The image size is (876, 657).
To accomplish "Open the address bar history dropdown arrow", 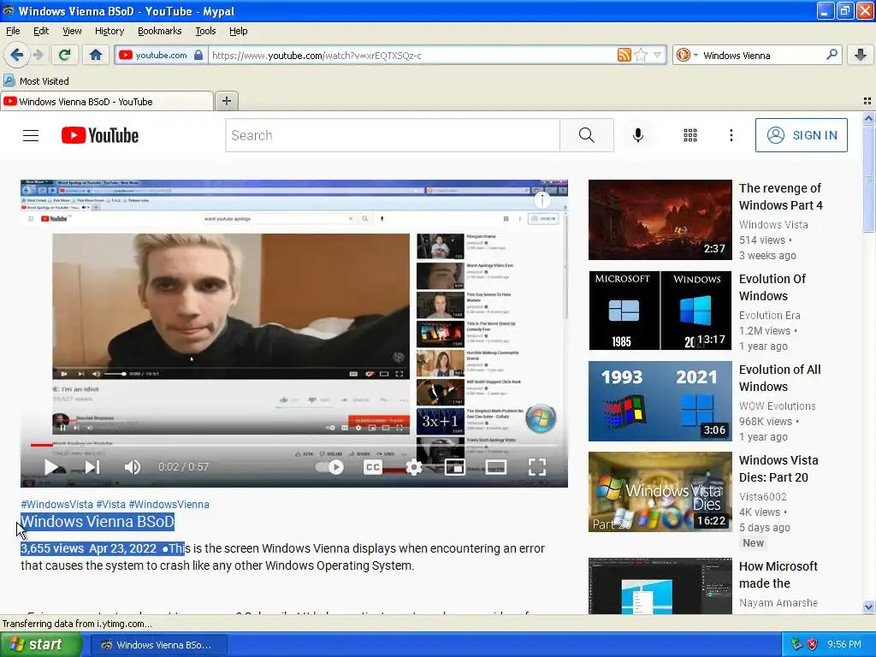I will click(658, 55).
